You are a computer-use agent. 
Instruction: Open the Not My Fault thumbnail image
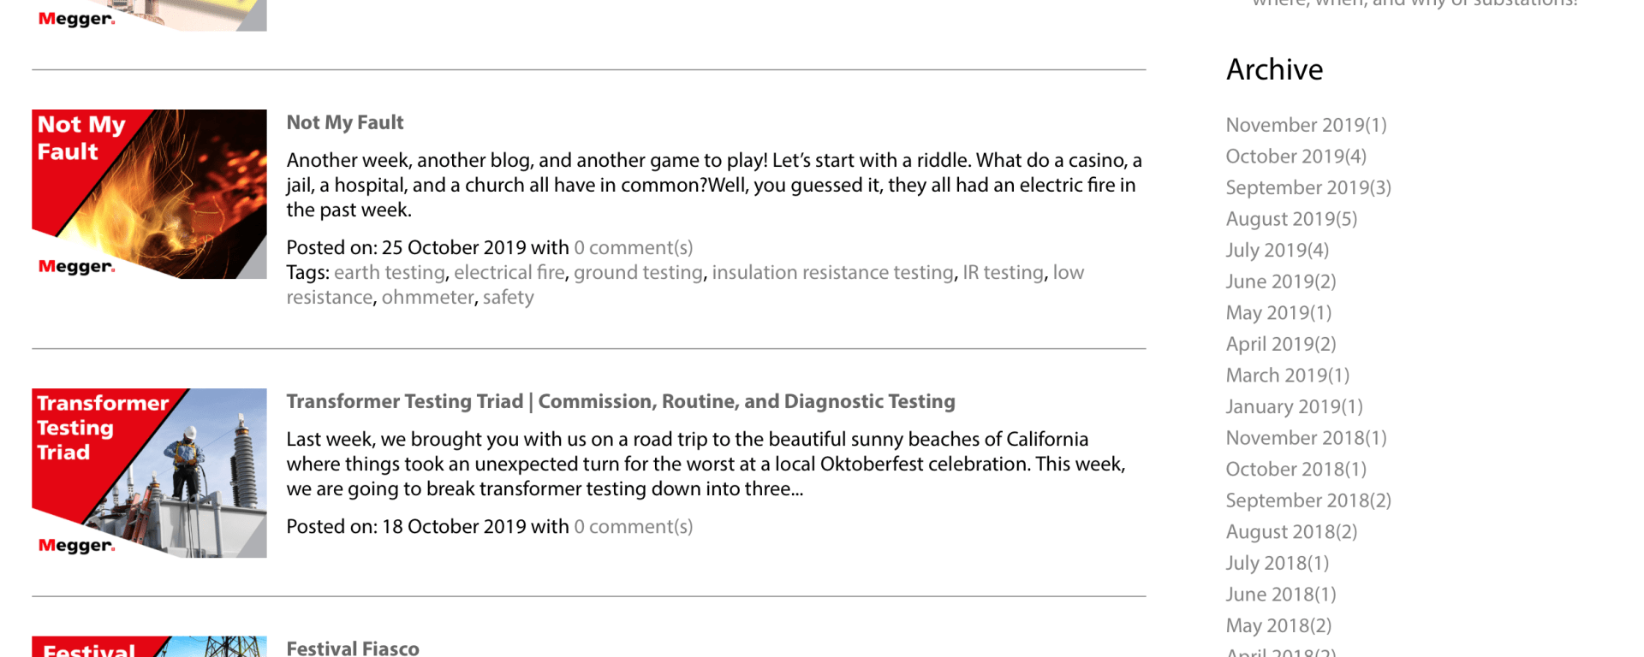click(149, 194)
